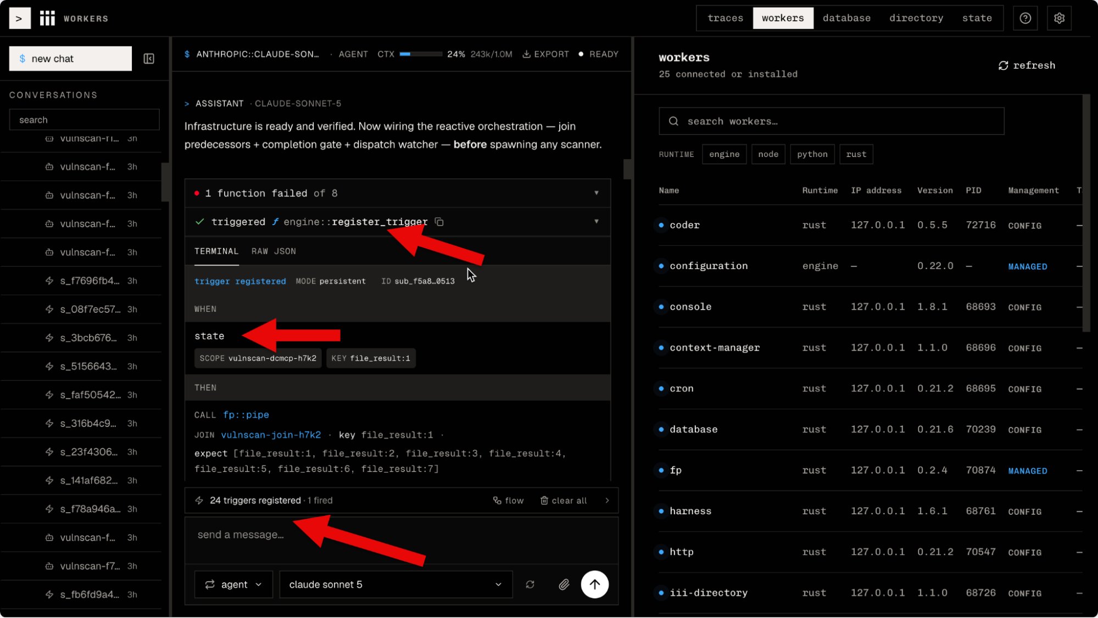Copy the engine::register_trigger function name
1098x618 pixels.
tap(439, 222)
